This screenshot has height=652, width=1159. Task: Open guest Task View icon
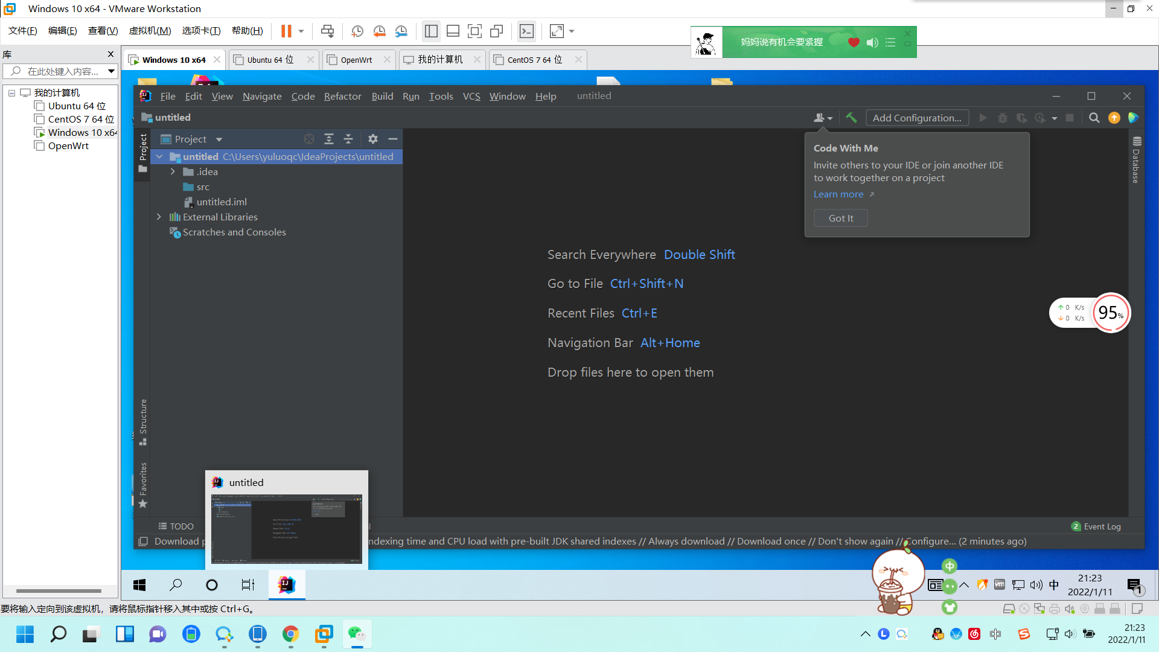click(x=248, y=584)
